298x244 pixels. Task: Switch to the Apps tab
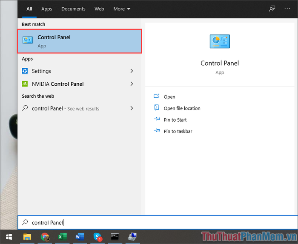(47, 9)
